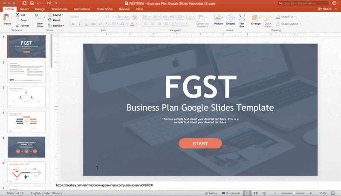Open the Animations tab
Image resolution: width=341 pixels, height=196 pixels.
(82, 9)
